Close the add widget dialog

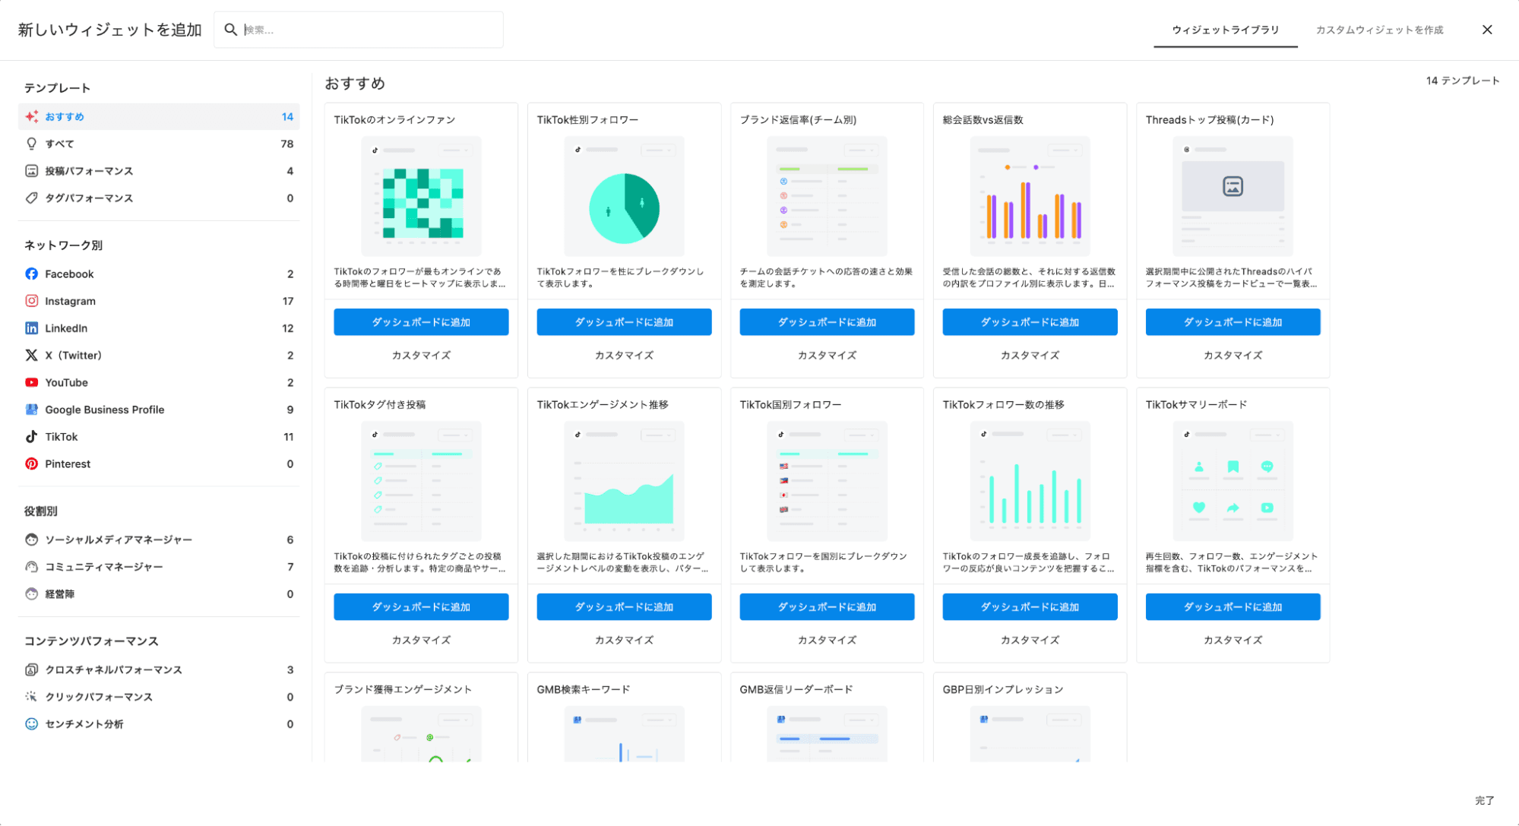pyautogui.click(x=1487, y=30)
